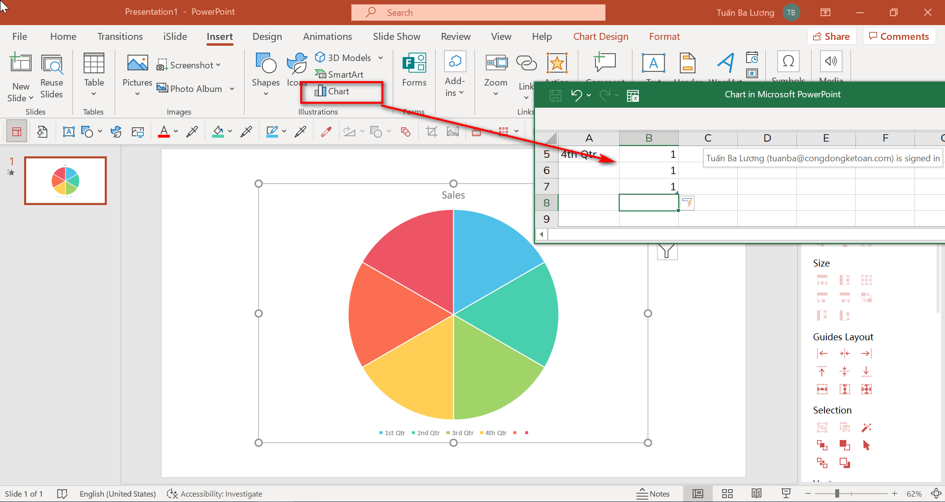Switch to the Home tab
945x502 pixels.
[x=63, y=36]
